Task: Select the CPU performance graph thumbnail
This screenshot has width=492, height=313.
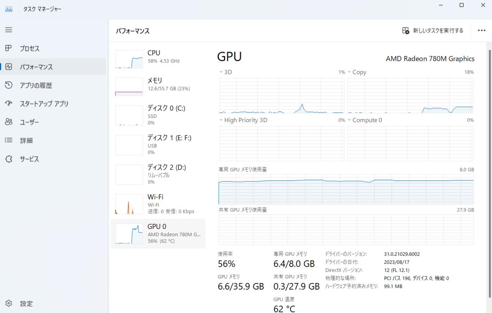Action: (129, 59)
